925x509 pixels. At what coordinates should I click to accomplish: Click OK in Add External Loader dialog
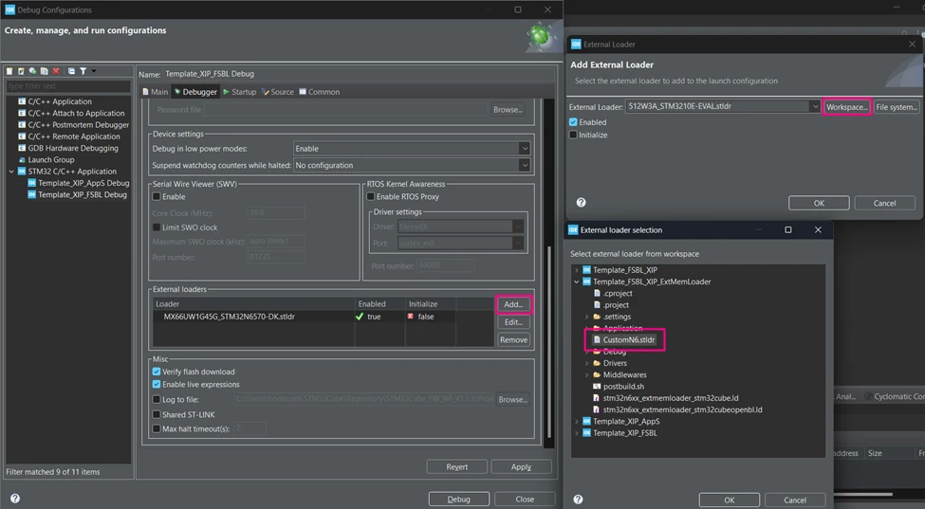click(x=819, y=203)
